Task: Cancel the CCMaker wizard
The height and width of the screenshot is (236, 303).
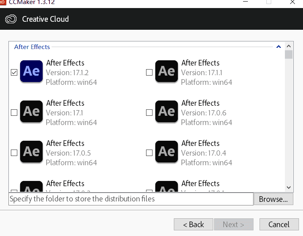Action: [x=279, y=224]
